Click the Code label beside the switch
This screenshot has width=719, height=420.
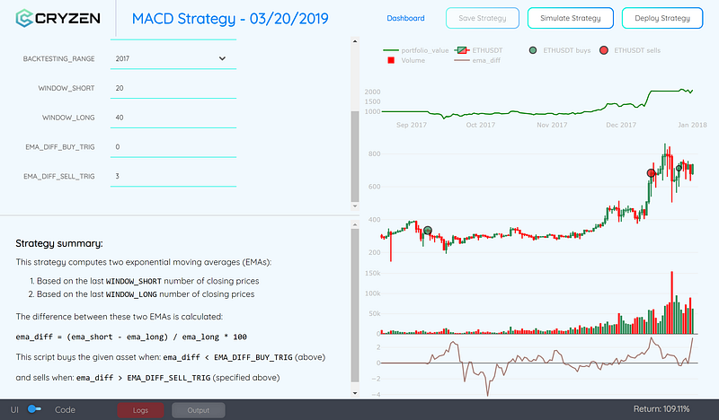tap(65, 410)
